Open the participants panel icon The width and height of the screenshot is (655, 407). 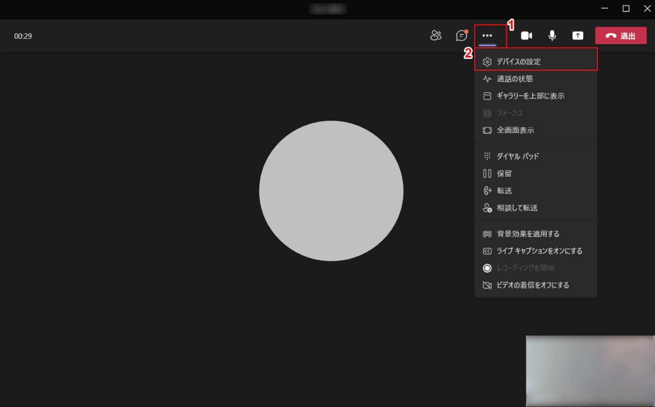click(435, 36)
